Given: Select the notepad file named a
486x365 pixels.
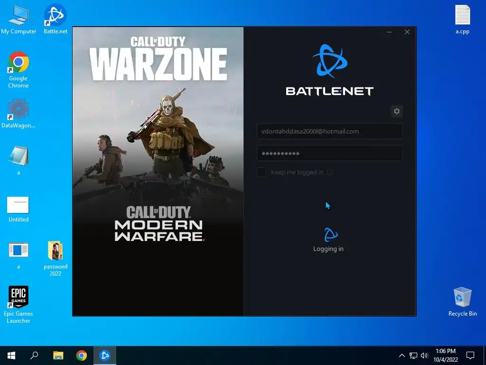Looking at the screenshot, I should [x=19, y=160].
